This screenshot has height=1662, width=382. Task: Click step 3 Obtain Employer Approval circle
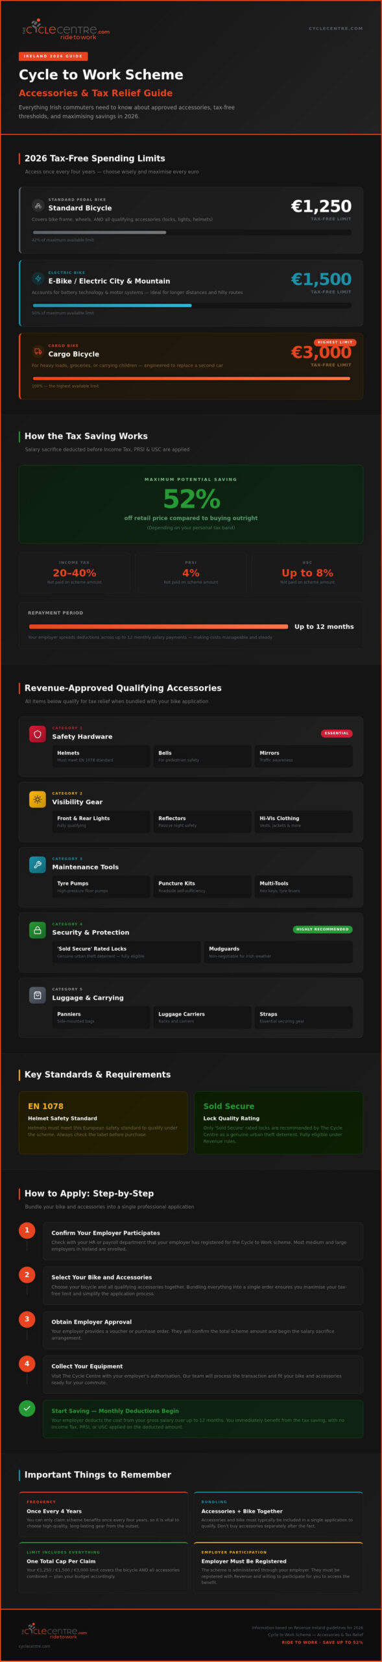27,1319
